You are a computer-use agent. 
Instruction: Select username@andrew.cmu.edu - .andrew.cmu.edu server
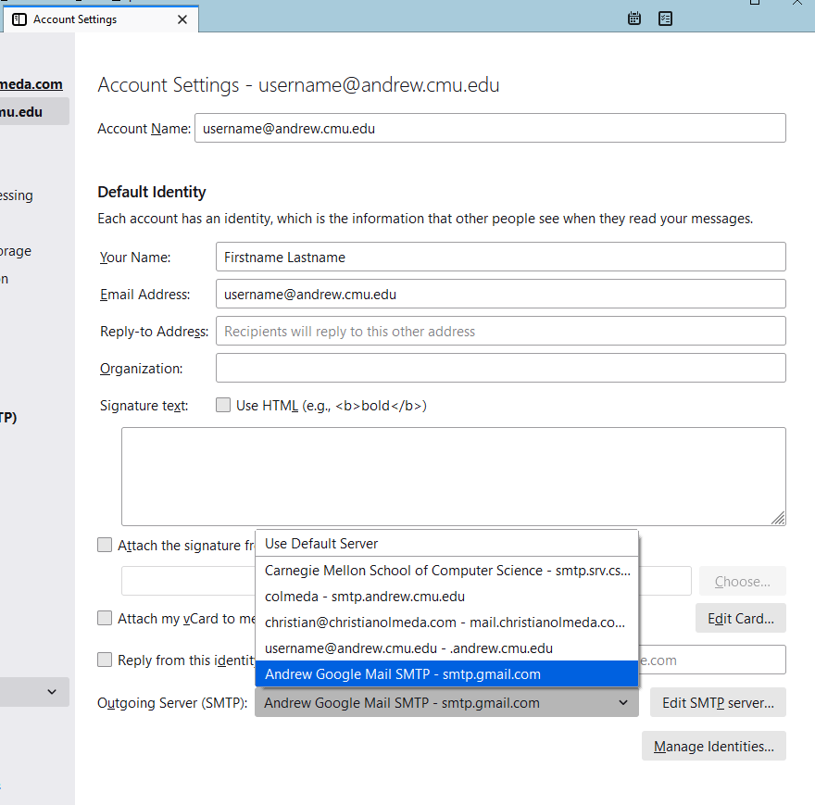(x=446, y=648)
